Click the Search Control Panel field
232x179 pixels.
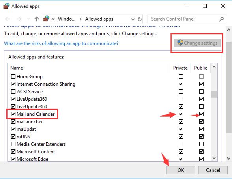click(x=187, y=19)
